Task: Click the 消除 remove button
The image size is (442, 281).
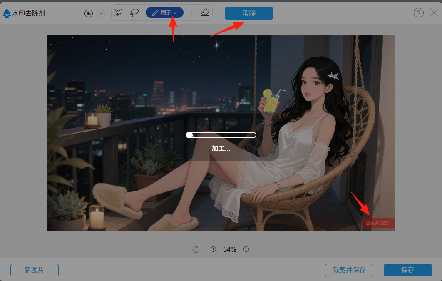Action: coord(248,13)
